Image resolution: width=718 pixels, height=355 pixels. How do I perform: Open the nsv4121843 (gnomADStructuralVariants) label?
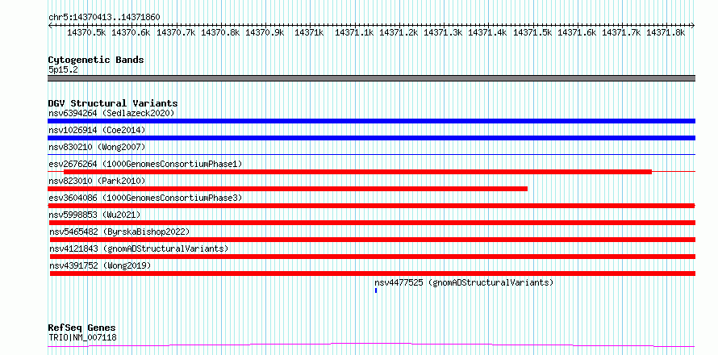tap(140, 248)
